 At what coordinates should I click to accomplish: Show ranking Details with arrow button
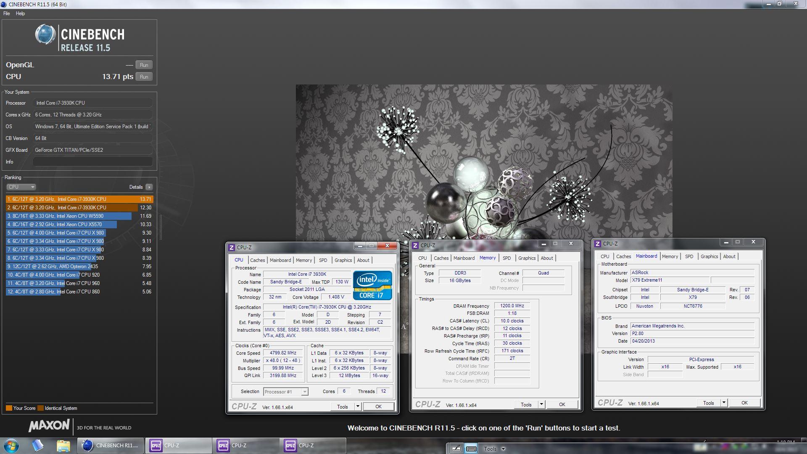tap(149, 187)
